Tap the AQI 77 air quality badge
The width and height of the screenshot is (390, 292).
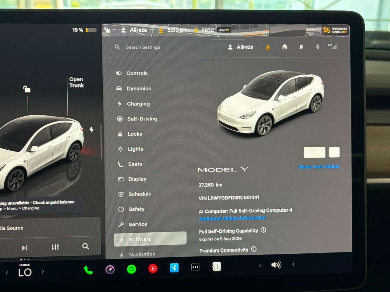tap(224, 30)
